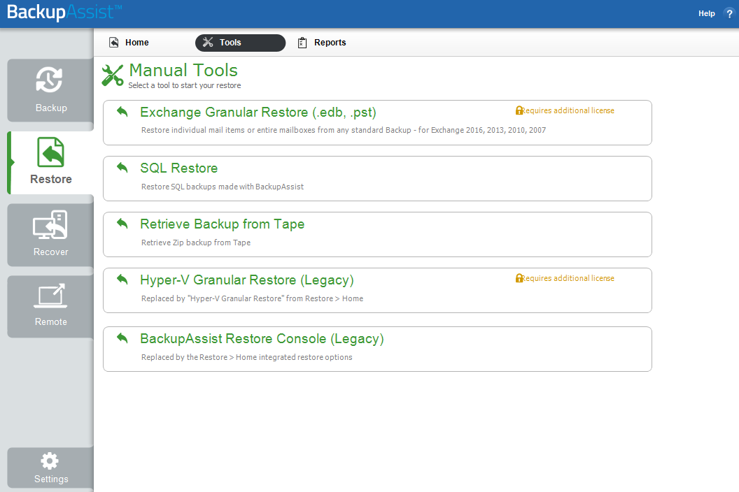Viewport: 739px width, 492px height.
Task: Open the Remote section icon
Action: click(x=50, y=296)
